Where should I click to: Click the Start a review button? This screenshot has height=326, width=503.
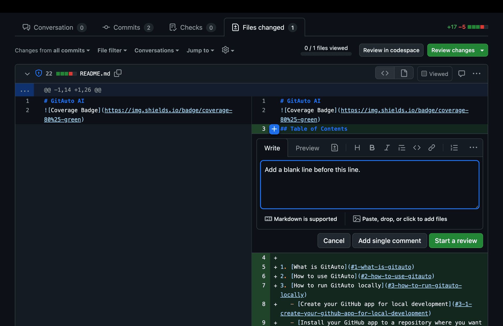tap(456, 241)
